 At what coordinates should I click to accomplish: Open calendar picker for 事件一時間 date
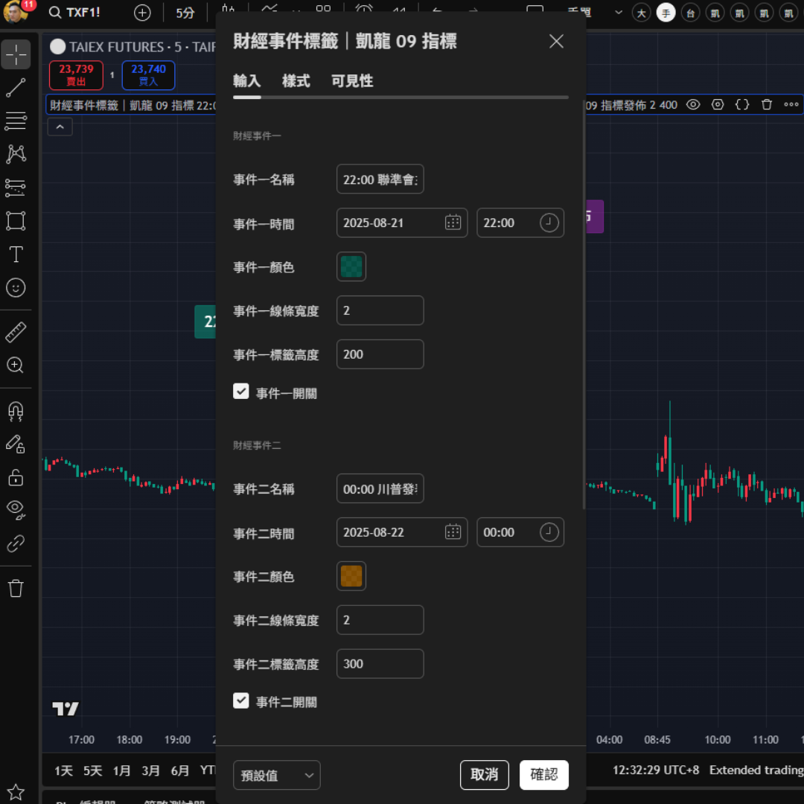click(x=453, y=223)
